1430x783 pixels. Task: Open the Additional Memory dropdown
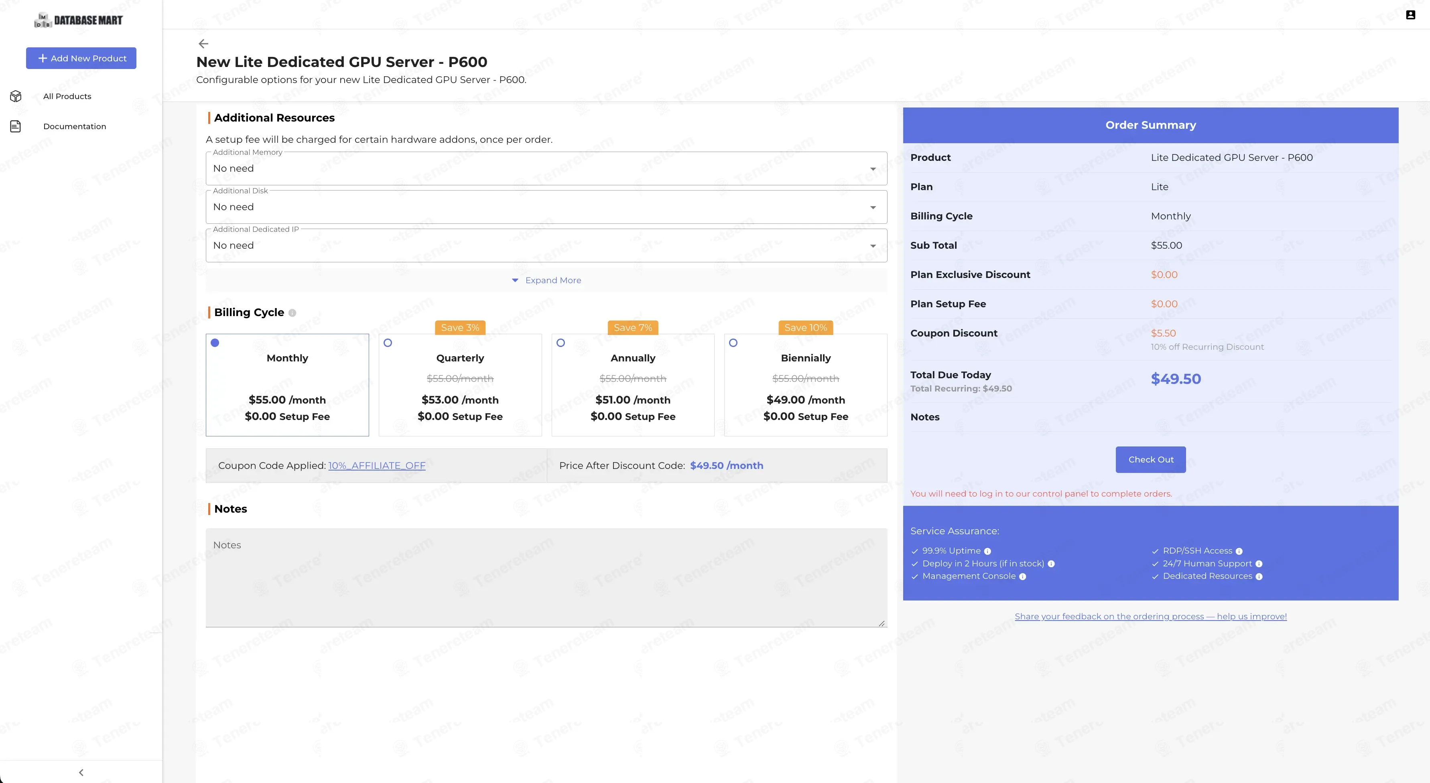click(546, 169)
